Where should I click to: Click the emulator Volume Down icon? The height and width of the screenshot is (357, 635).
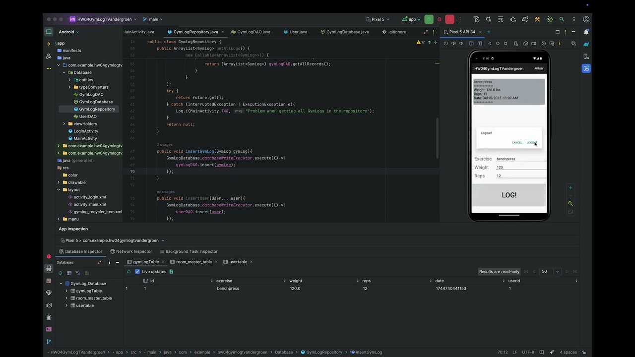(461, 44)
